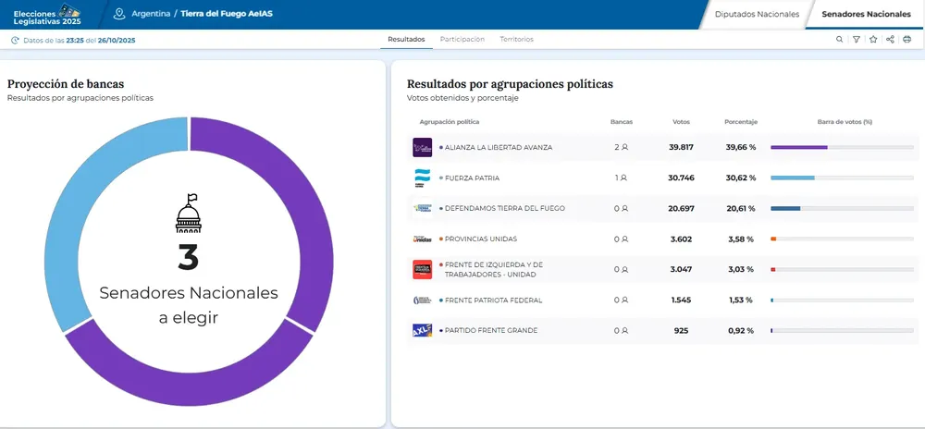Click the Argentina breadcrumb link
925x429 pixels.
tap(151, 14)
